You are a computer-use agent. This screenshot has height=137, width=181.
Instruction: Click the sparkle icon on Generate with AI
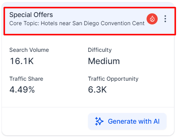click(99, 121)
